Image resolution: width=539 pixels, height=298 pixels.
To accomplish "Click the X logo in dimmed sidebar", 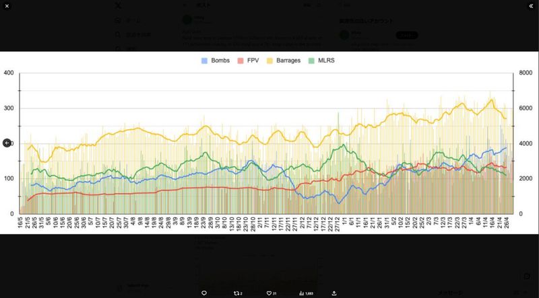I will tap(118, 5).
